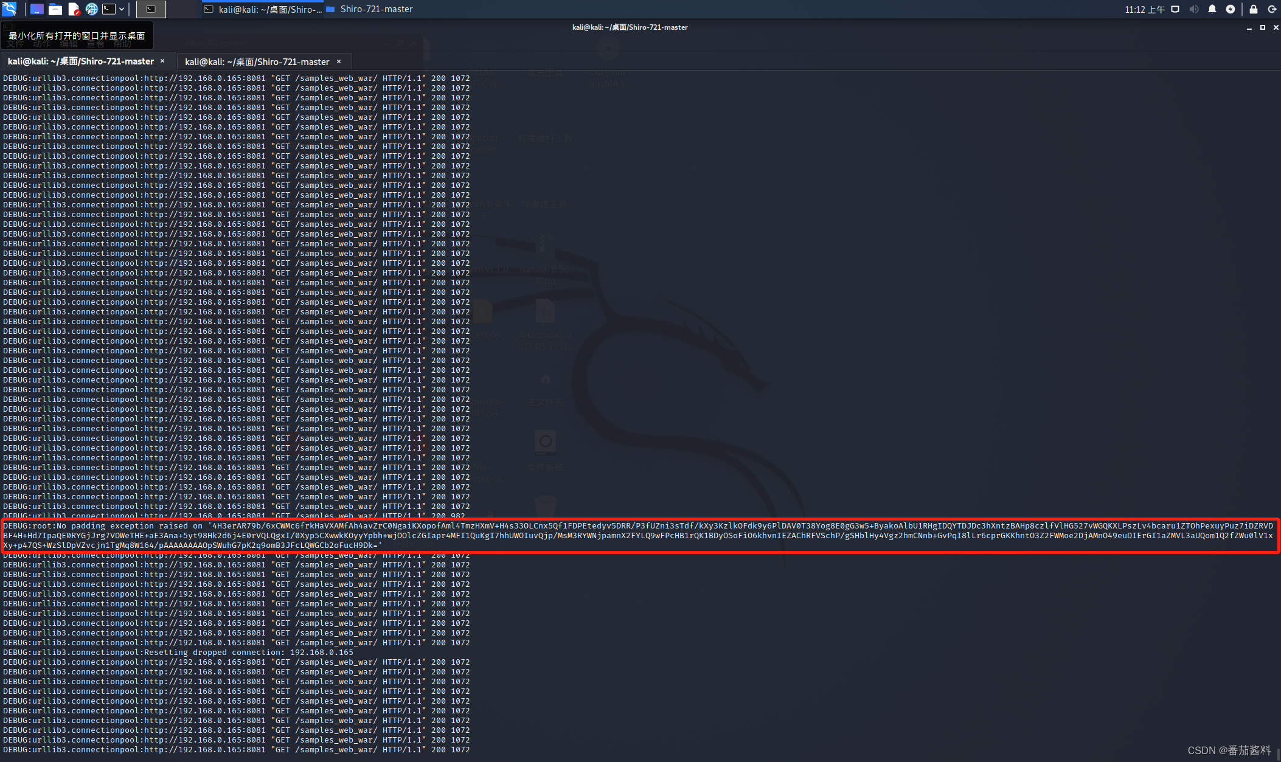Close the terminal window
Screen dimensions: 1281x762
click(1276, 27)
